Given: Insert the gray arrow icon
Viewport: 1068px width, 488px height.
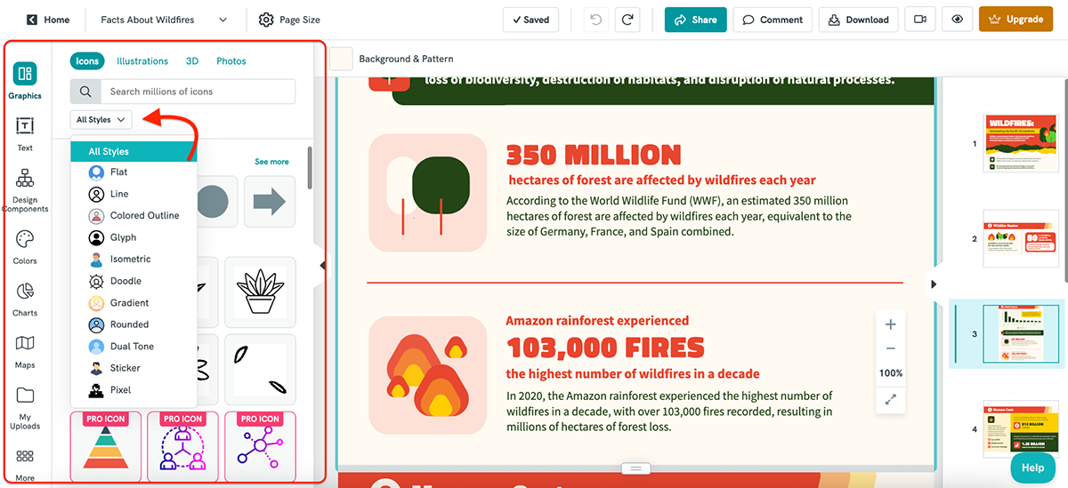Looking at the screenshot, I should [270, 202].
